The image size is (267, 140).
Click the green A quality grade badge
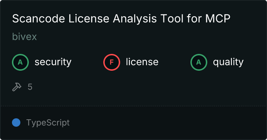(x=199, y=62)
